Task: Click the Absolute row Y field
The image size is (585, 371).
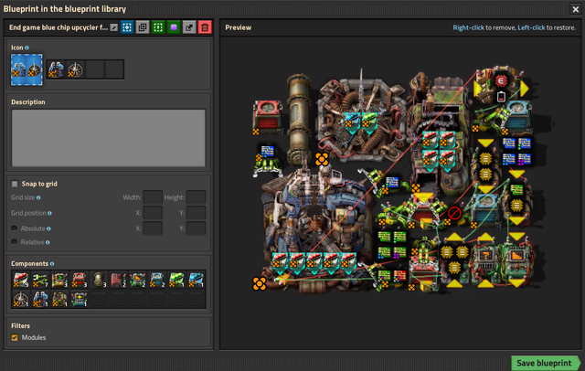Action: [197, 228]
